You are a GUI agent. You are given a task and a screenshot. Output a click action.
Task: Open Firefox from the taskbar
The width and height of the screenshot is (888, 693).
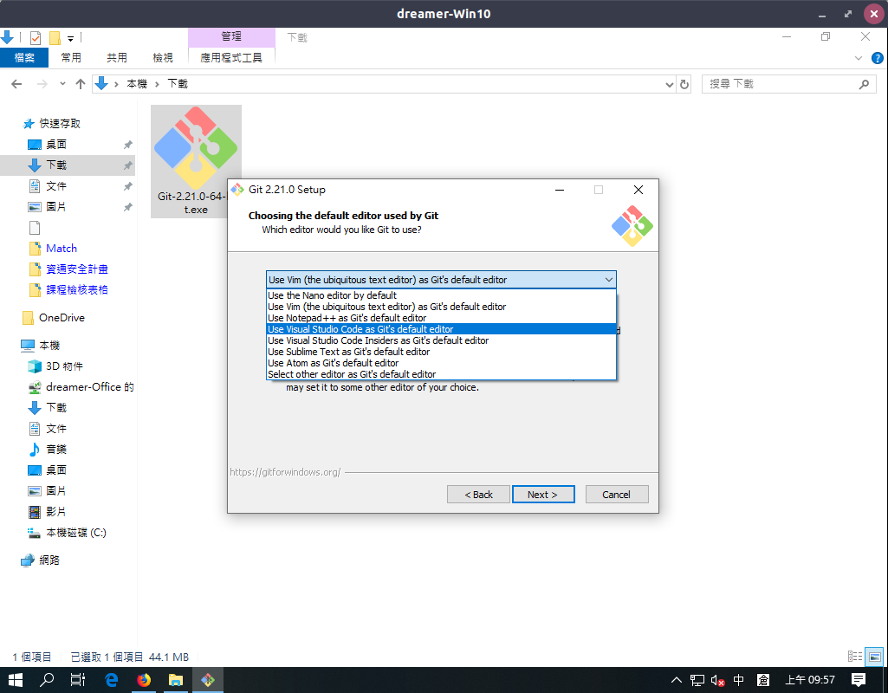(x=143, y=680)
